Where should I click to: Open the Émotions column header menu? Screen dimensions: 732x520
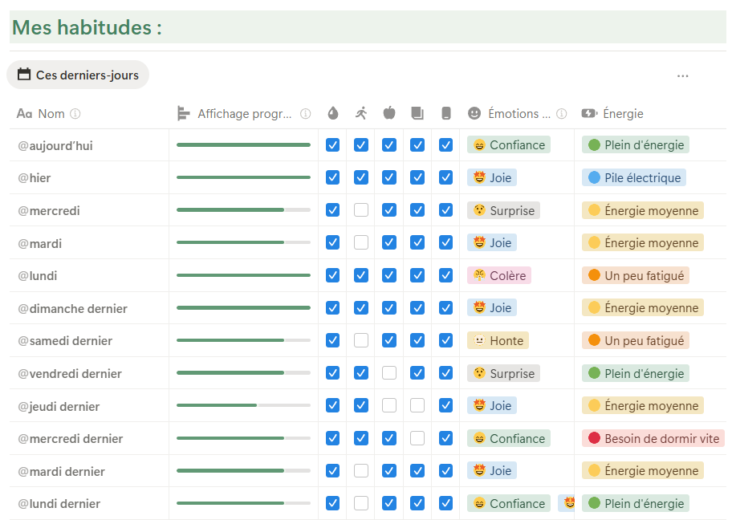click(517, 113)
